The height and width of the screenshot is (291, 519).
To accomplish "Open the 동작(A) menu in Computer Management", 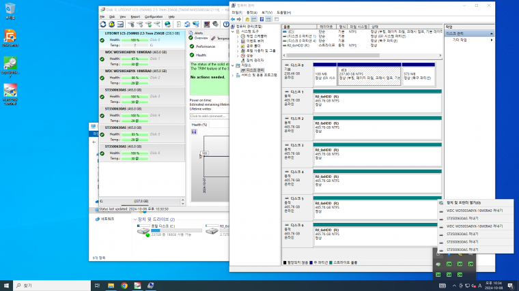I will pos(252,12).
